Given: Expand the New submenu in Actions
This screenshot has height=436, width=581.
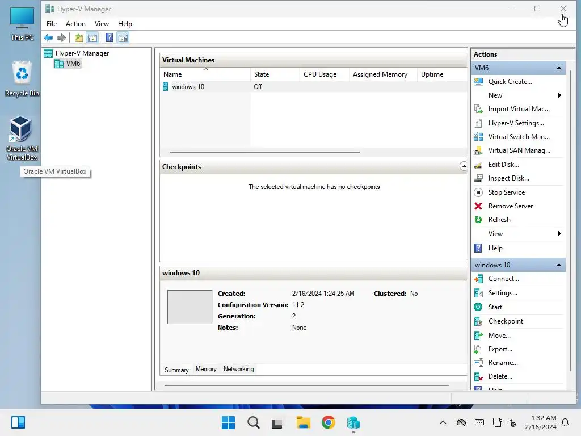Looking at the screenshot, I should (x=518, y=95).
